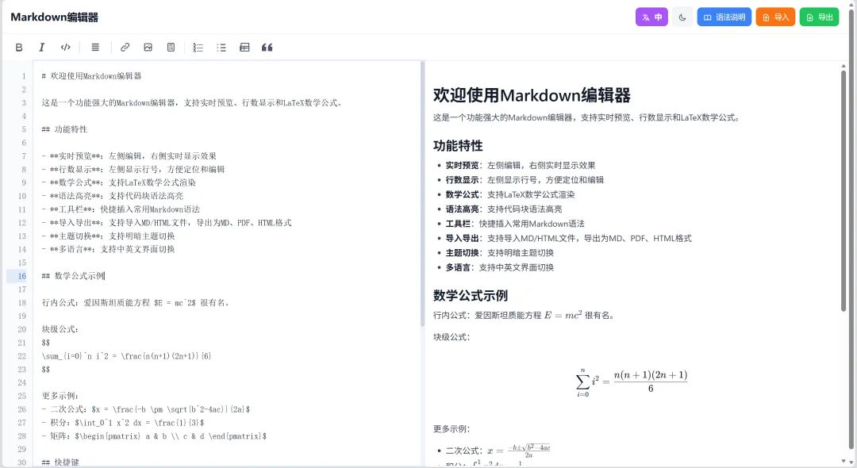Insert inline code with the code icon
Screen dimensions: 857x468
(x=66, y=48)
